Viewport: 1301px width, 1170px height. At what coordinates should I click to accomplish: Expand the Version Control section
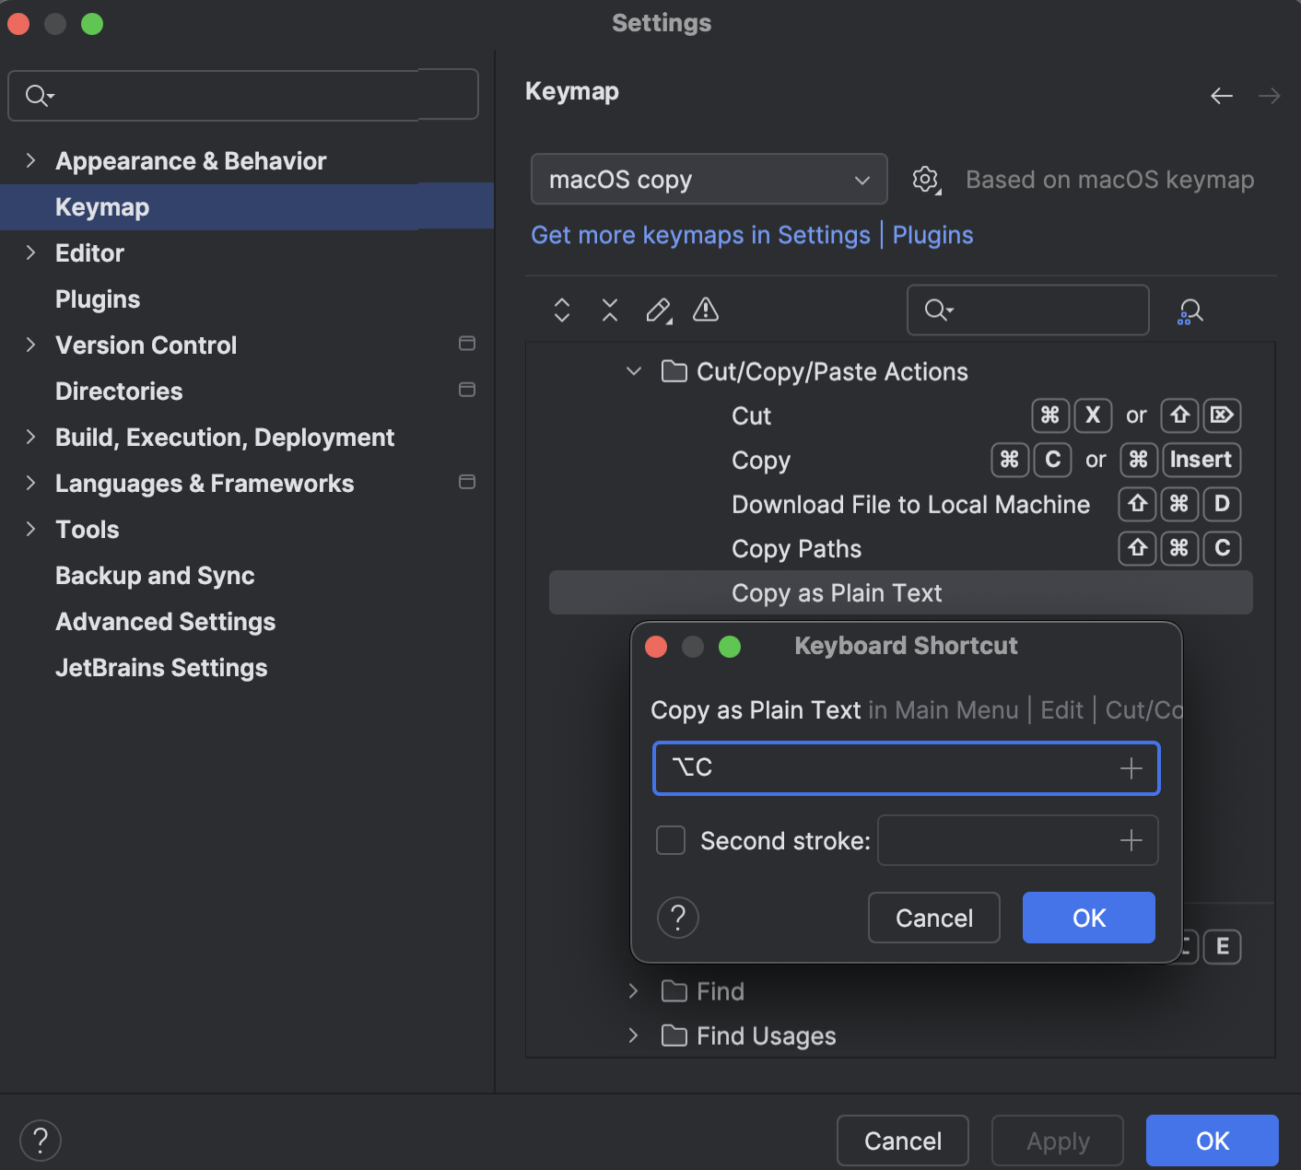click(30, 345)
